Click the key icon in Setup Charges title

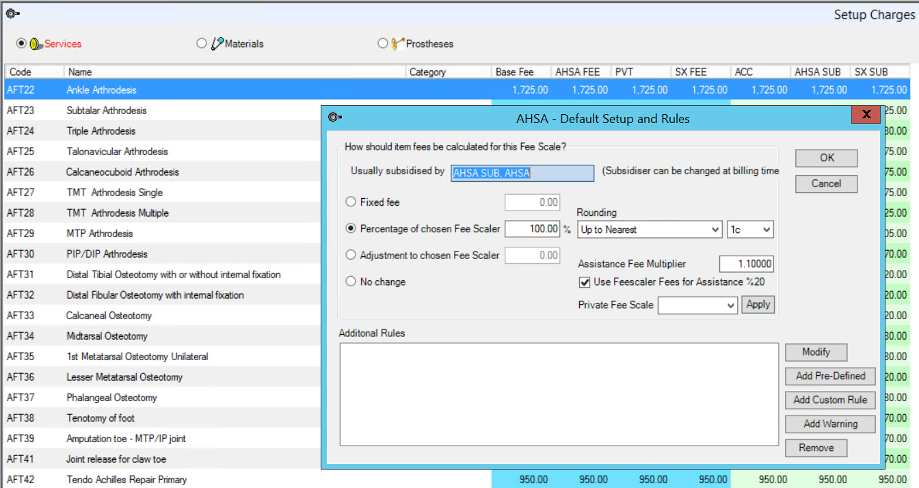click(12, 14)
